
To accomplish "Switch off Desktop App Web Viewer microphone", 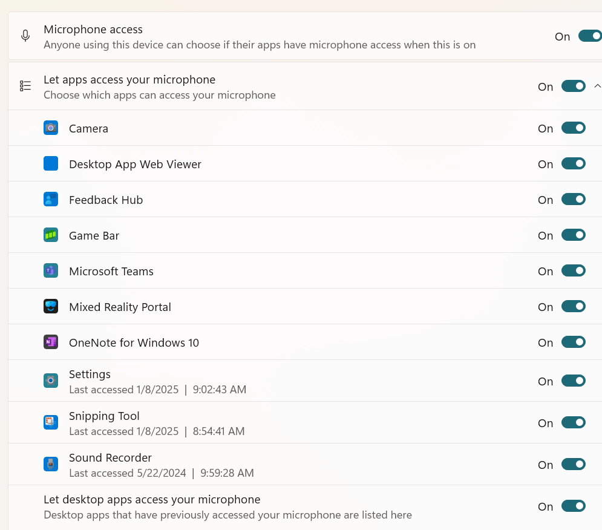I will click(574, 163).
